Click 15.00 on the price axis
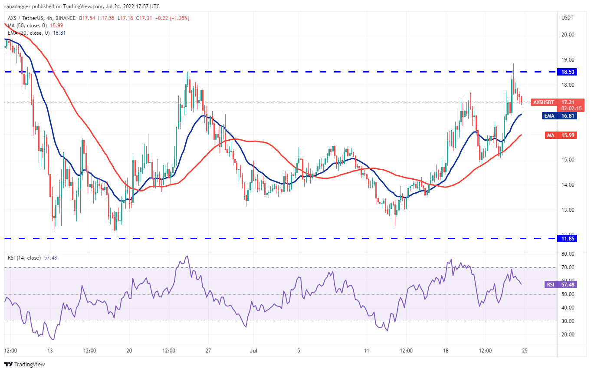591x372 pixels. [x=568, y=160]
